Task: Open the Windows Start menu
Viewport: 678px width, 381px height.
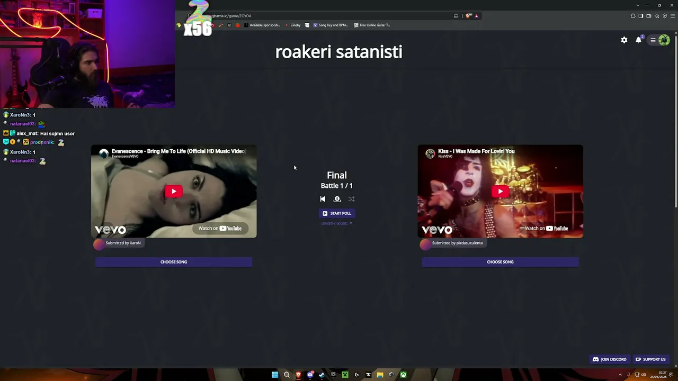Action: click(x=275, y=375)
